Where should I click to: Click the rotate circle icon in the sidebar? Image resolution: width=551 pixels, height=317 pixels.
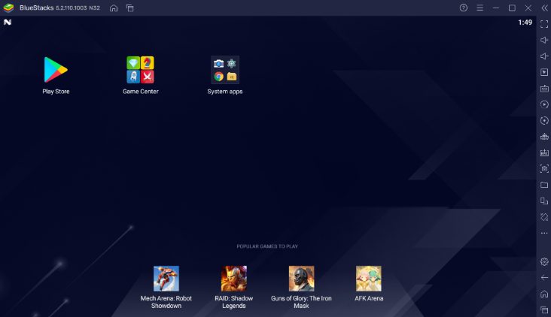pyautogui.click(x=544, y=121)
